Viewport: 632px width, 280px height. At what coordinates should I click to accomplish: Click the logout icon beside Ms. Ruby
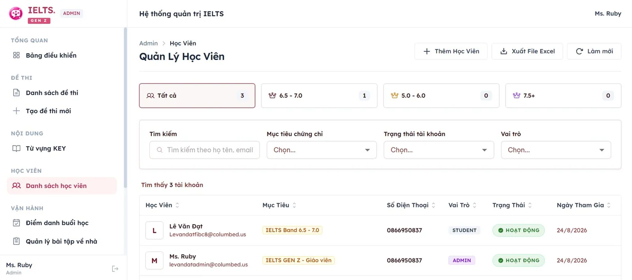(115, 269)
